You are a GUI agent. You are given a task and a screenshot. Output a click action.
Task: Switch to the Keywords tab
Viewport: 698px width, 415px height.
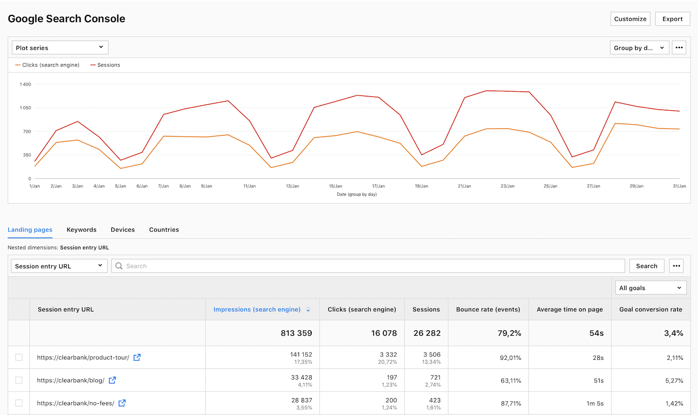81,230
